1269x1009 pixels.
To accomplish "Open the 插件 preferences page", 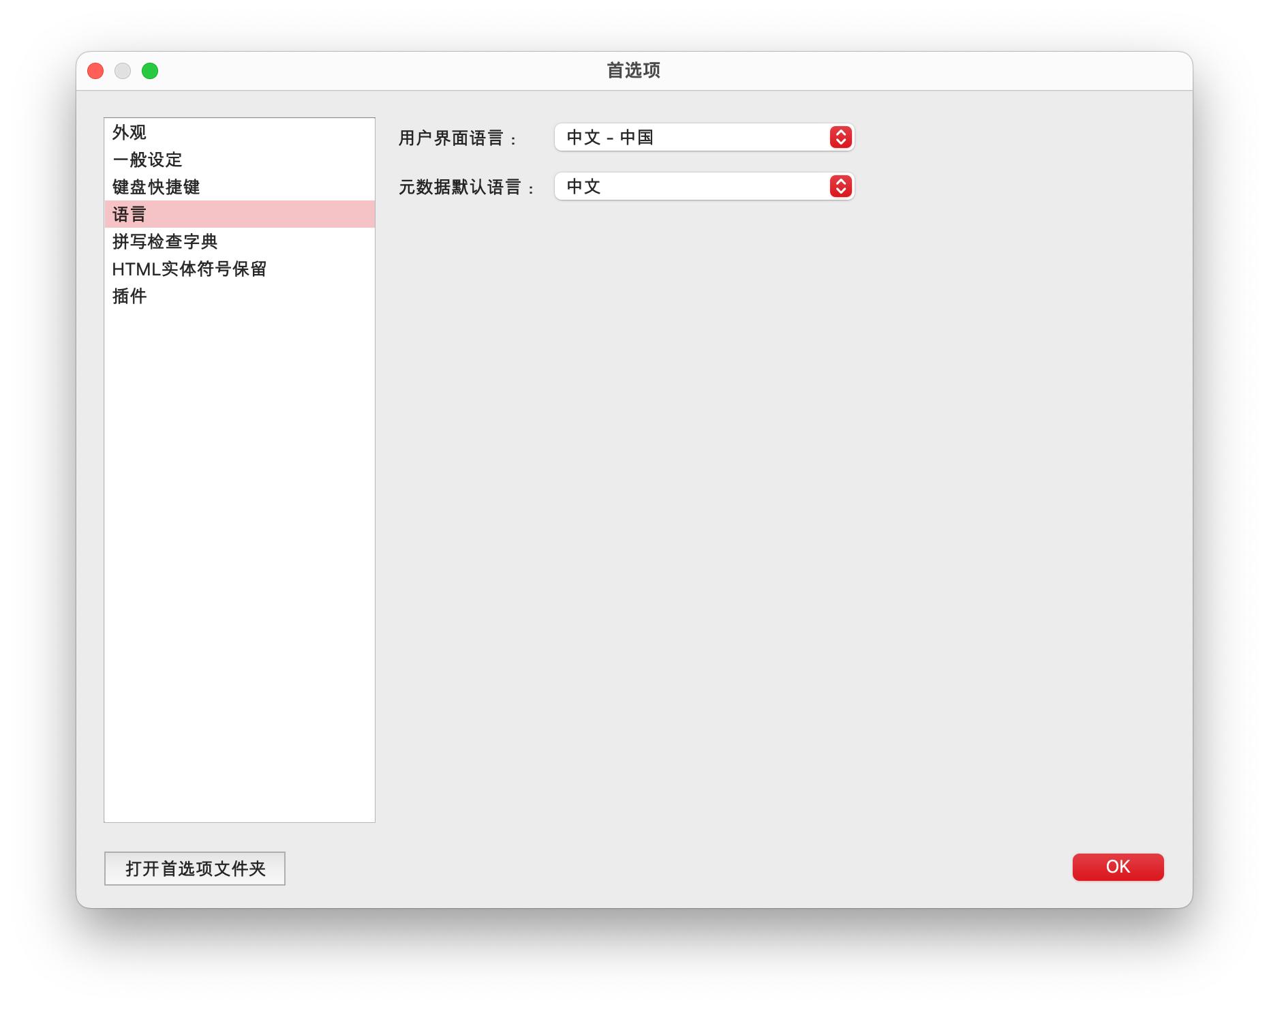I will tap(129, 297).
